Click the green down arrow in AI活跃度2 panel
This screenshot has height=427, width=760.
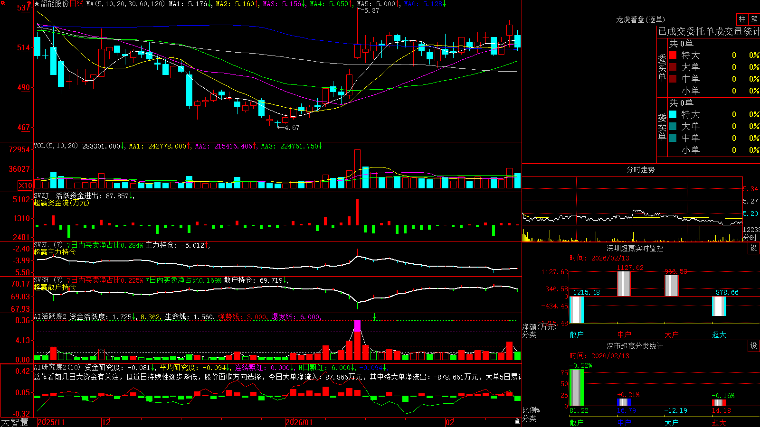pos(375,316)
